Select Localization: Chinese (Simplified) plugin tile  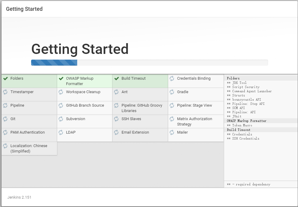(x=29, y=148)
